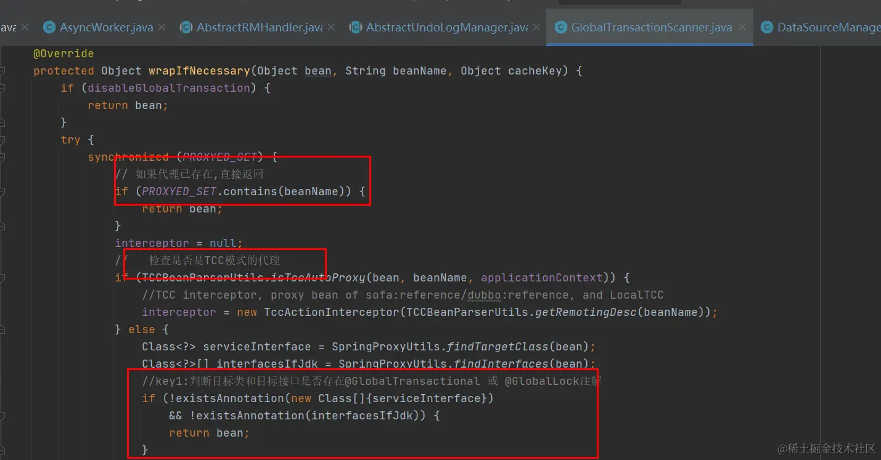Collapse the isTccAutoProxy if-block fold marker
Viewport: 881px width, 460px height.
point(2,278)
